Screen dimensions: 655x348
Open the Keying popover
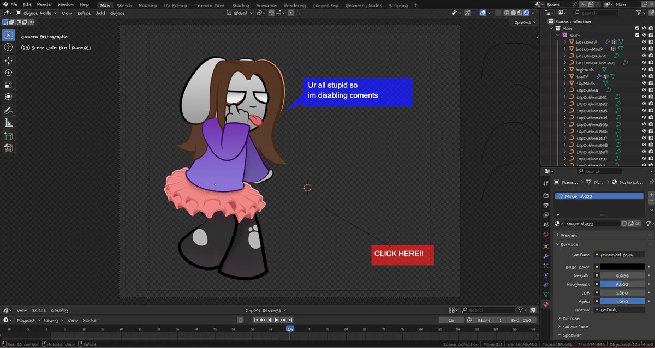53,320
